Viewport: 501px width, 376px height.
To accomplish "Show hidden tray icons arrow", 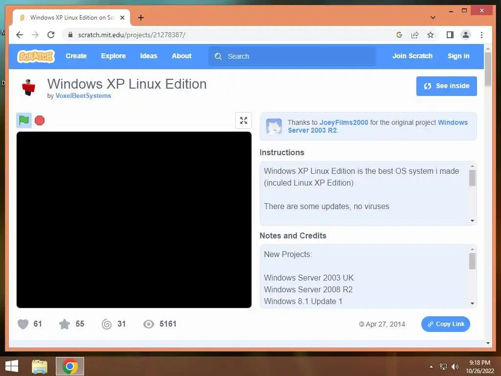I will click(431, 367).
